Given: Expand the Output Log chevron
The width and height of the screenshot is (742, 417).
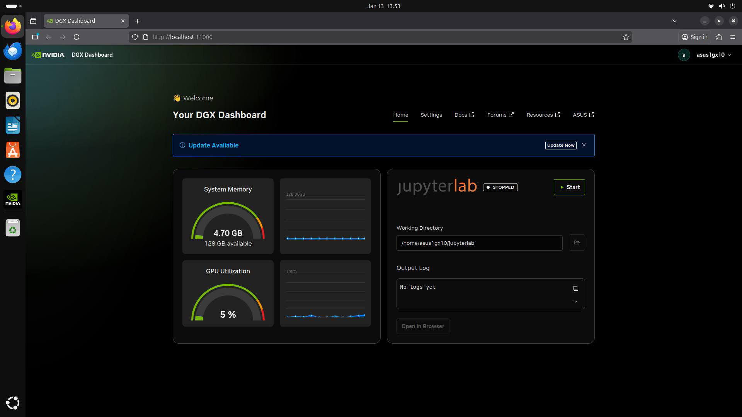Looking at the screenshot, I should pos(575,302).
